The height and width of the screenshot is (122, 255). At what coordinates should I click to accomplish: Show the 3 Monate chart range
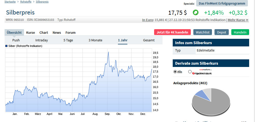(x=95, y=40)
